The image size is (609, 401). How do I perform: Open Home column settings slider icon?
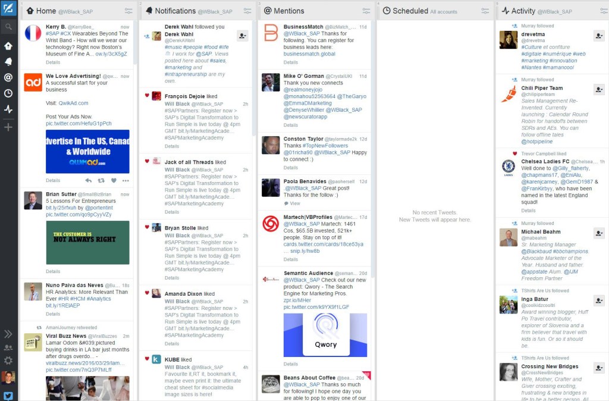pos(128,11)
